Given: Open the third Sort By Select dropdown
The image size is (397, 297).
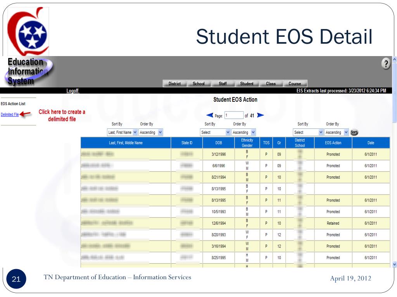Looking at the screenshot, I should coord(308,132).
